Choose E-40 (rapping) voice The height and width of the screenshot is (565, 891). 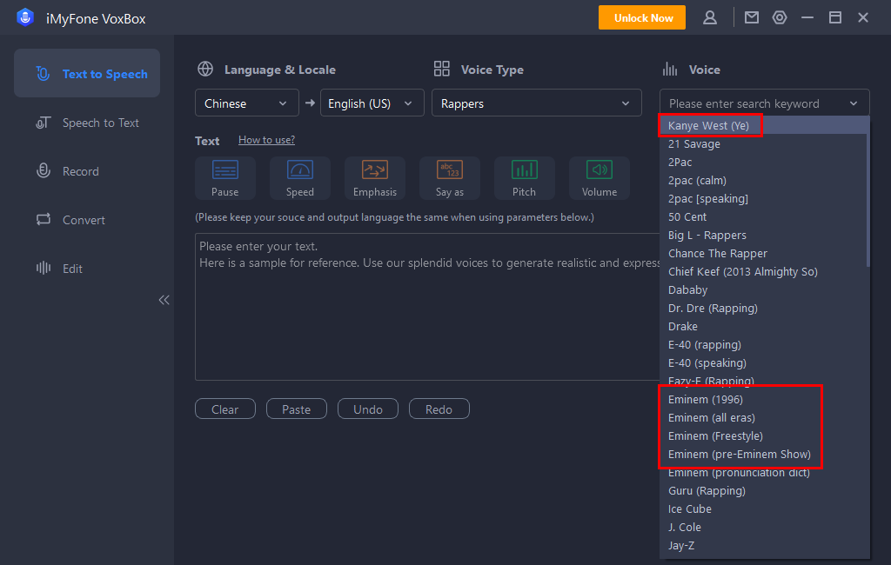(764, 344)
